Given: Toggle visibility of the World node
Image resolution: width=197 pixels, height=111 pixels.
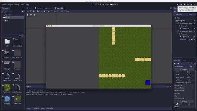Looking at the screenshot, I should tap(194, 39).
